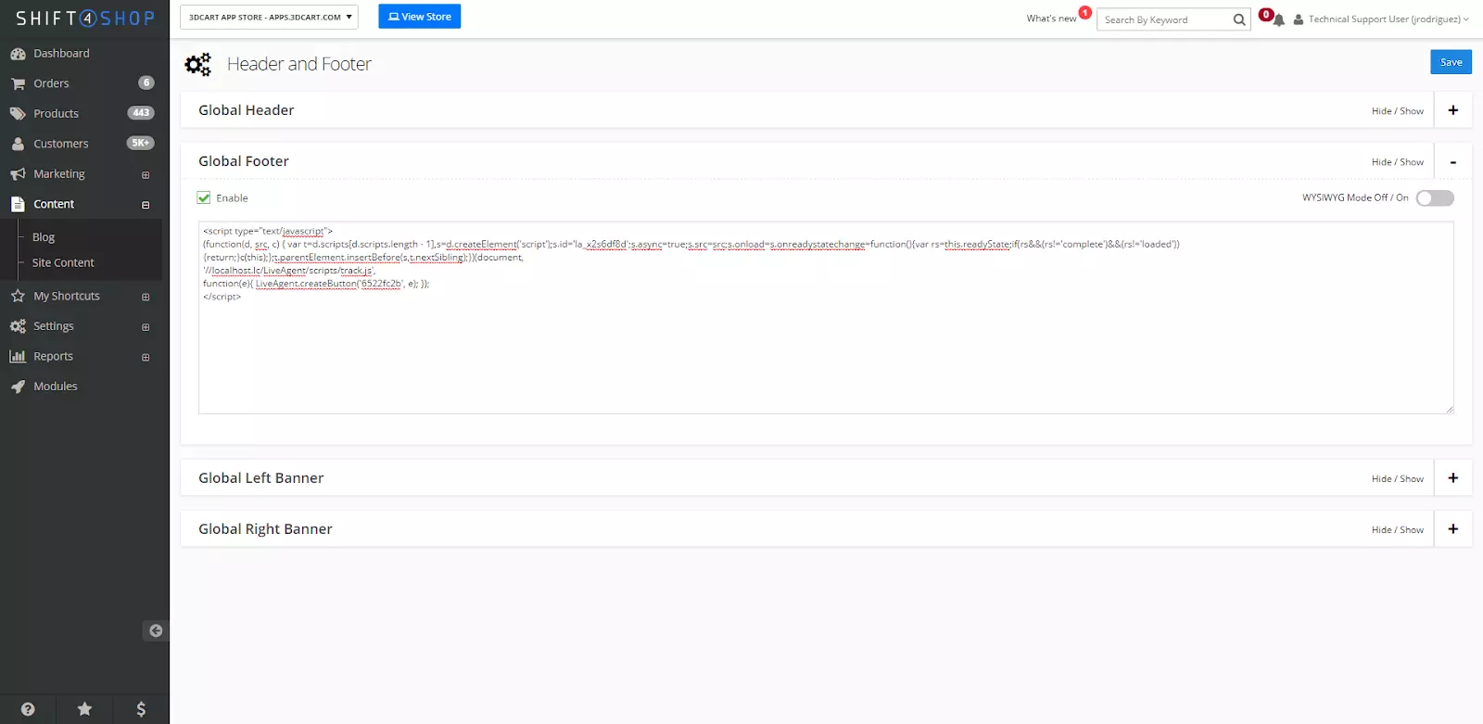Image resolution: width=1483 pixels, height=724 pixels.
Task: Open the Blog submenu item
Action: pyautogui.click(x=44, y=237)
